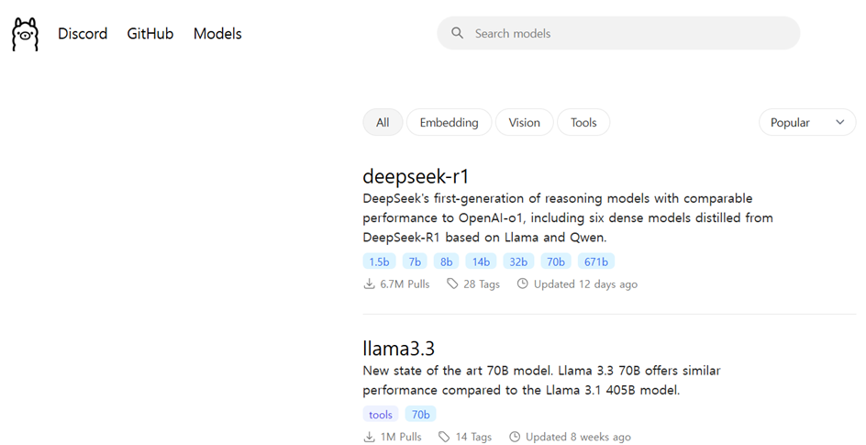Click the 1M Pulls text
This screenshot has height=445, width=866.
[401, 437]
